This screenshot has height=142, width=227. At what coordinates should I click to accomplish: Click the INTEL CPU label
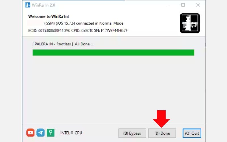pos(71,133)
